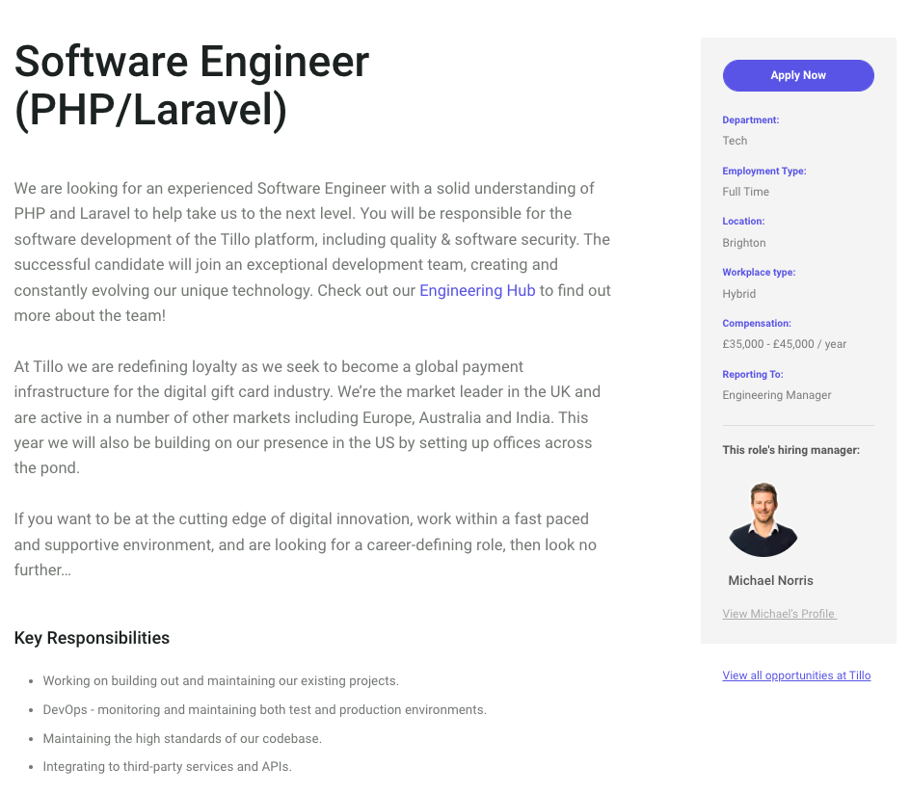
Task: Click bullet 'Working on building out and maintaining'
Action: click(221, 680)
